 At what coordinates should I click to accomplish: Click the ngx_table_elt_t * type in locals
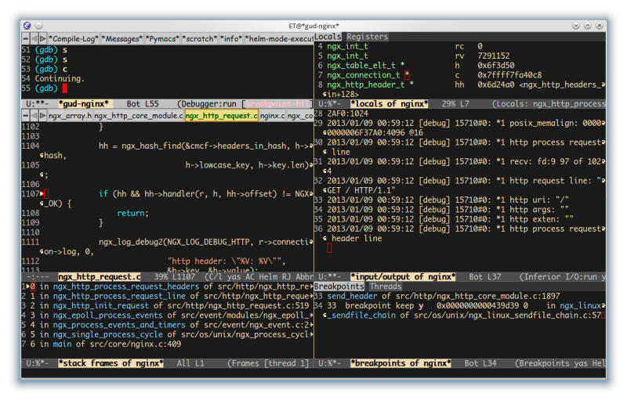[x=366, y=66]
